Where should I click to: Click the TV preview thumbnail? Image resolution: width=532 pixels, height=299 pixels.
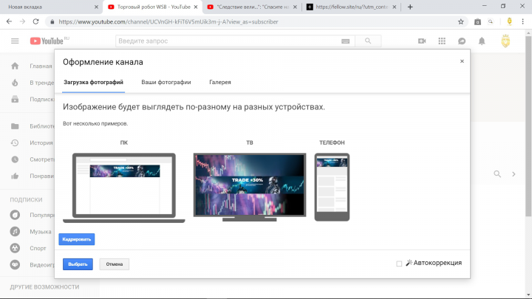tap(250, 187)
